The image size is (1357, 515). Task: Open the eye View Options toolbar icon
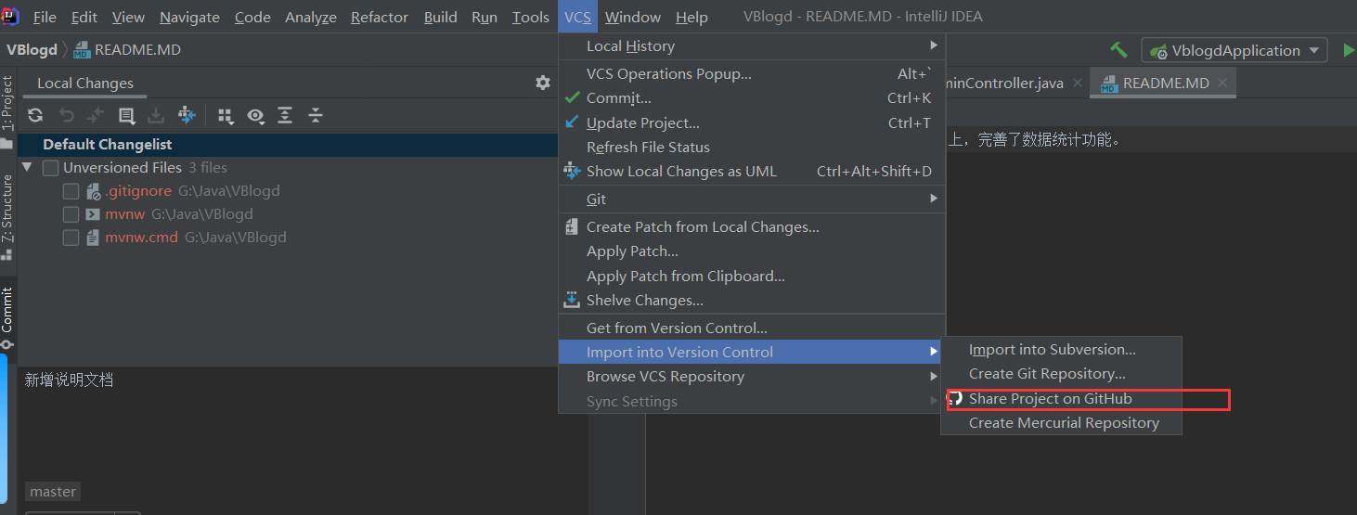255,115
